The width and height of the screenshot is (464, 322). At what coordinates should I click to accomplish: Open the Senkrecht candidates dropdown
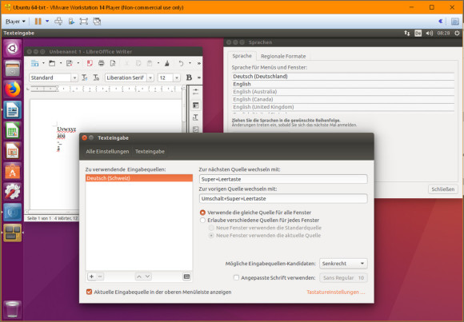(x=343, y=264)
